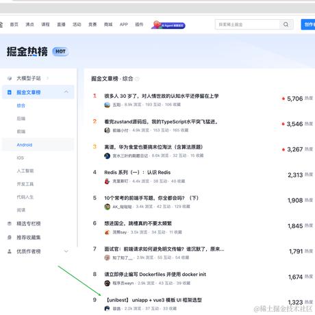Screen dimensions: 315x315
Task: Open APP in the top navigation
Action: pos(124,25)
